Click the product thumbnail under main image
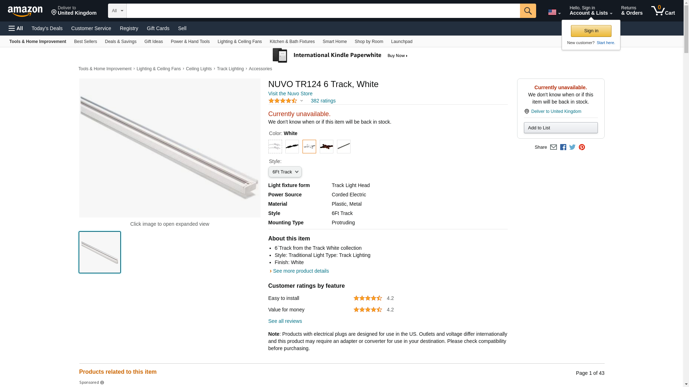 [x=100, y=252]
